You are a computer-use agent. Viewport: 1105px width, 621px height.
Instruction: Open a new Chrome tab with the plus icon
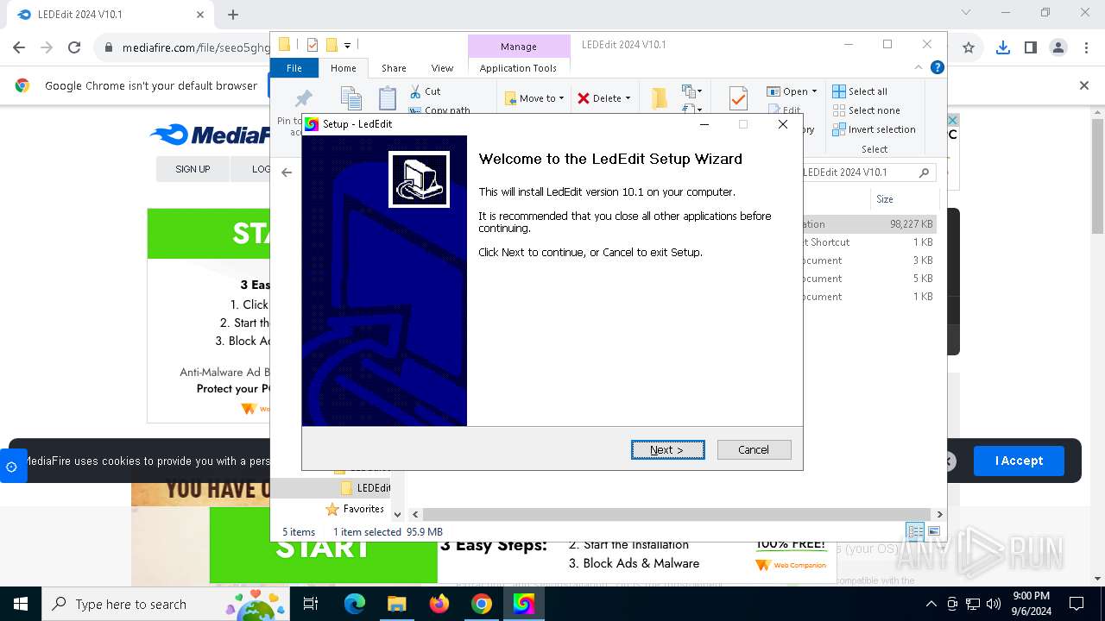[233, 15]
